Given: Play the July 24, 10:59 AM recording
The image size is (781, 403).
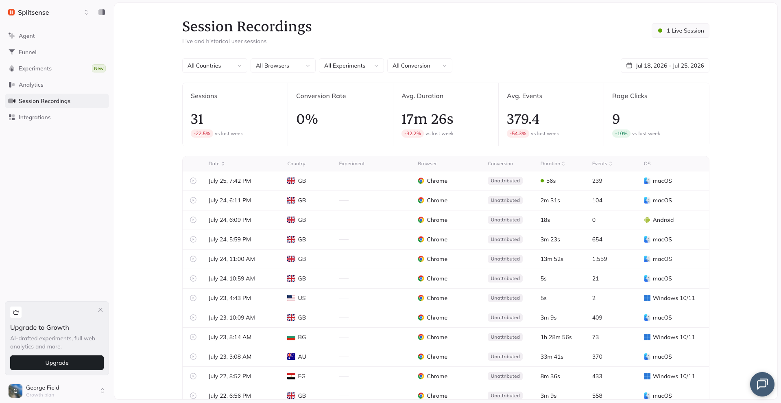Looking at the screenshot, I should (x=193, y=278).
